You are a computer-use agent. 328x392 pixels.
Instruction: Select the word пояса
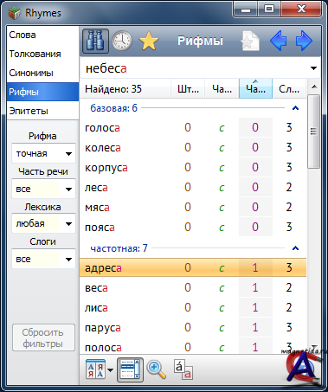[193, 227]
